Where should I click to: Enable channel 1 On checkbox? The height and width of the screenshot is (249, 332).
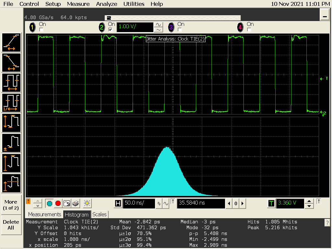tap(41, 30)
